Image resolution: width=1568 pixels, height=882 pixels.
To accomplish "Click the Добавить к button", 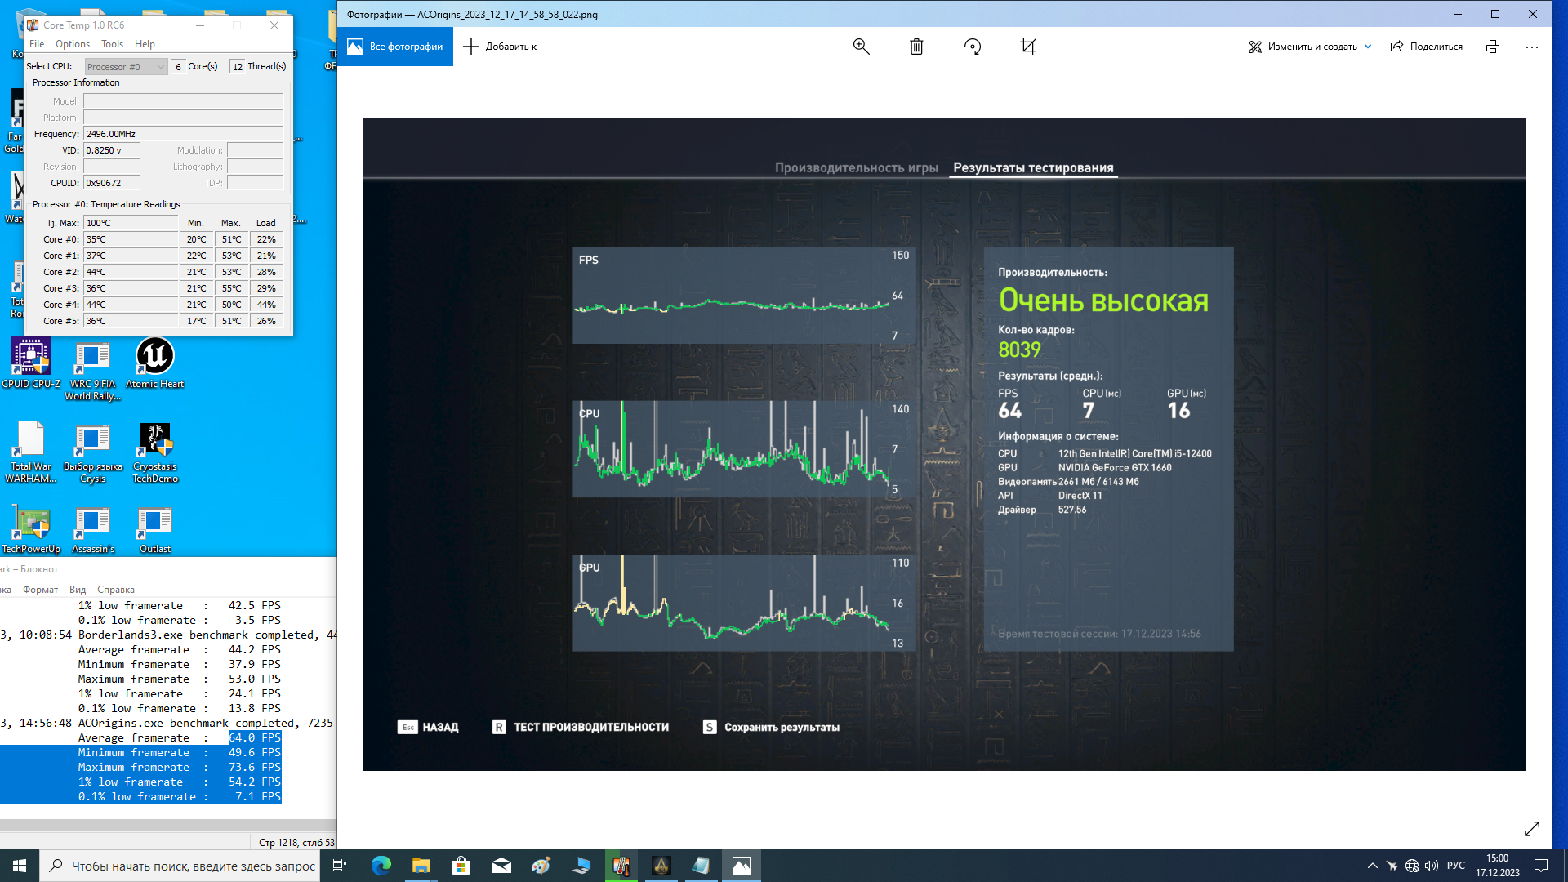I will click(500, 47).
